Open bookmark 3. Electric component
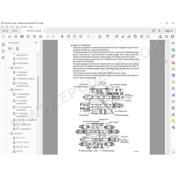Screen dimensions: 176x176 click(26, 120)
